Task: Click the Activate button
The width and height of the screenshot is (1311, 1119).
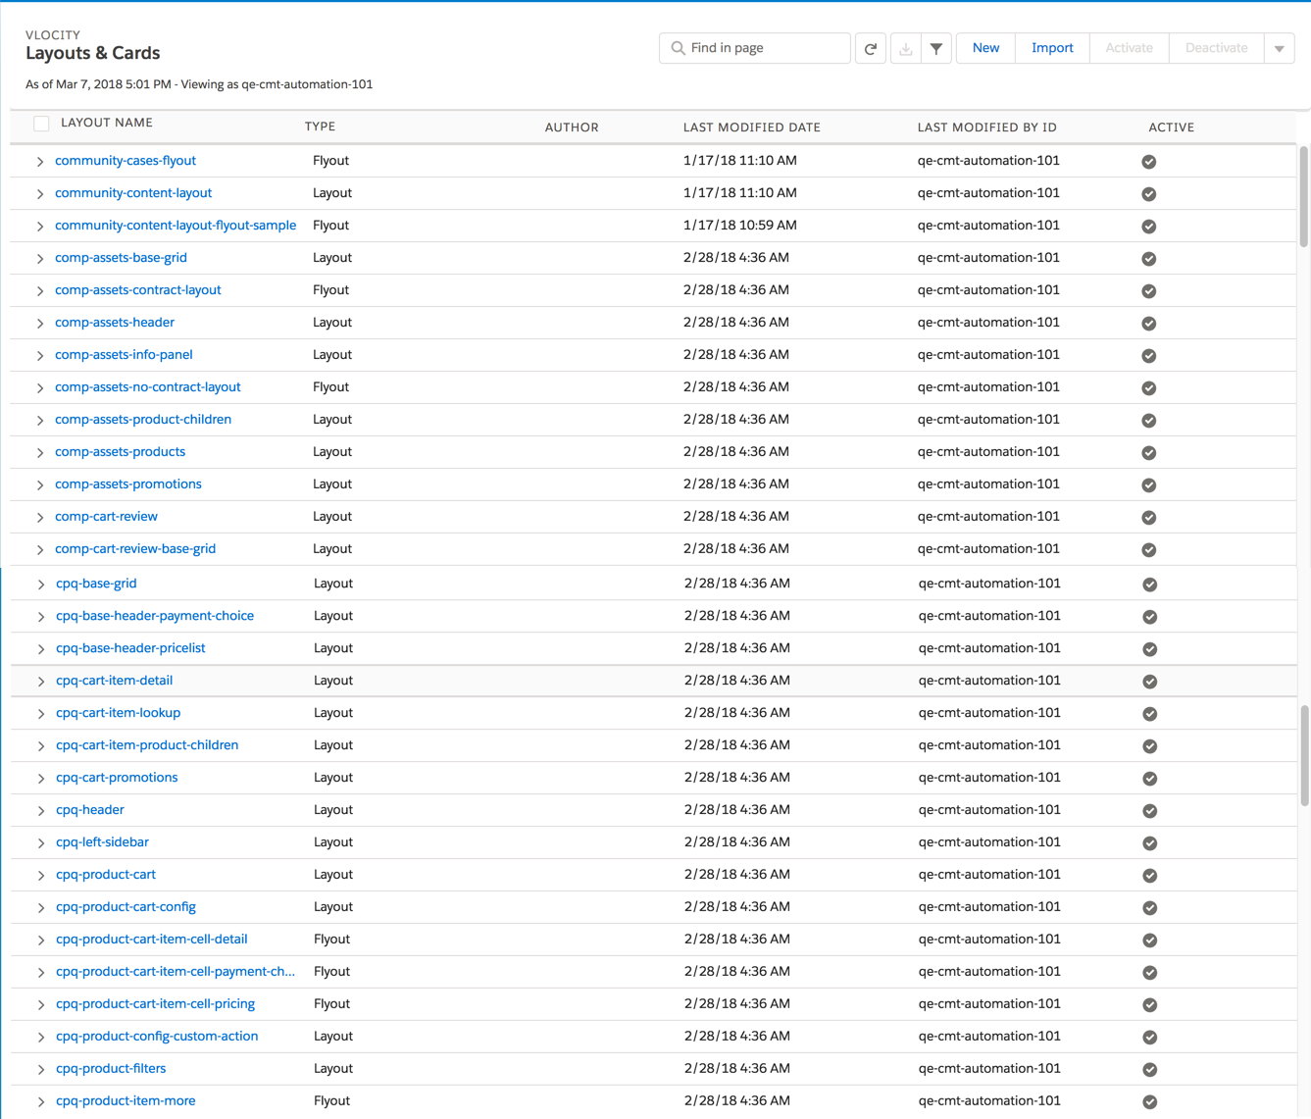Action: pos(1129,48)
